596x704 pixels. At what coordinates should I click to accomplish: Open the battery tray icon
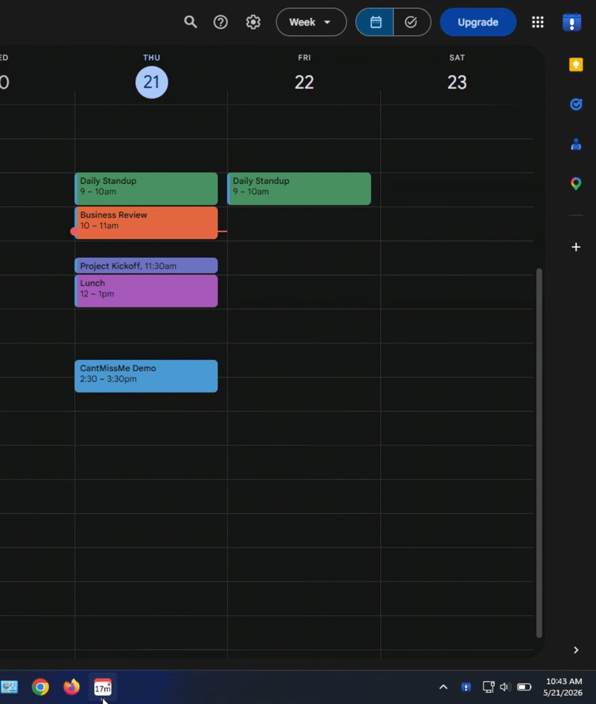point(524,687)
